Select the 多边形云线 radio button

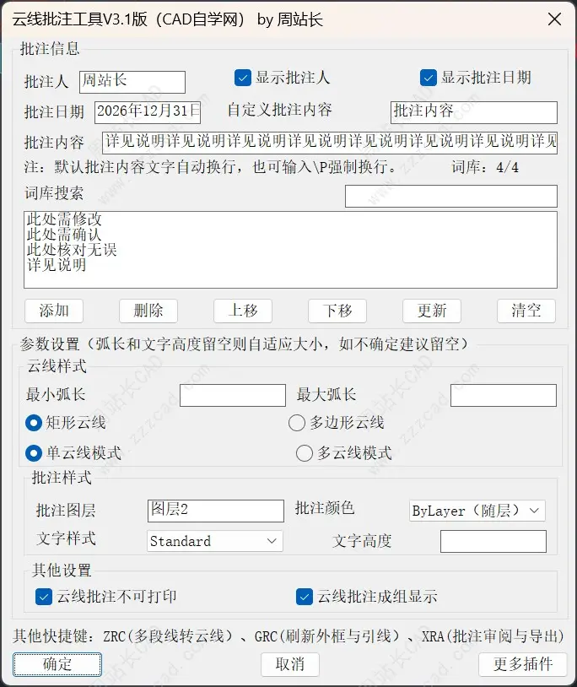click(297, 424)
